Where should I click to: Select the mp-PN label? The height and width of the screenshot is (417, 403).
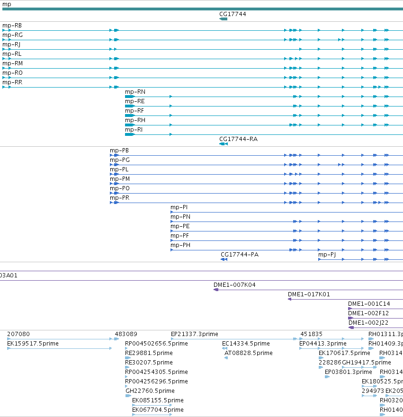tap(180, 217)
